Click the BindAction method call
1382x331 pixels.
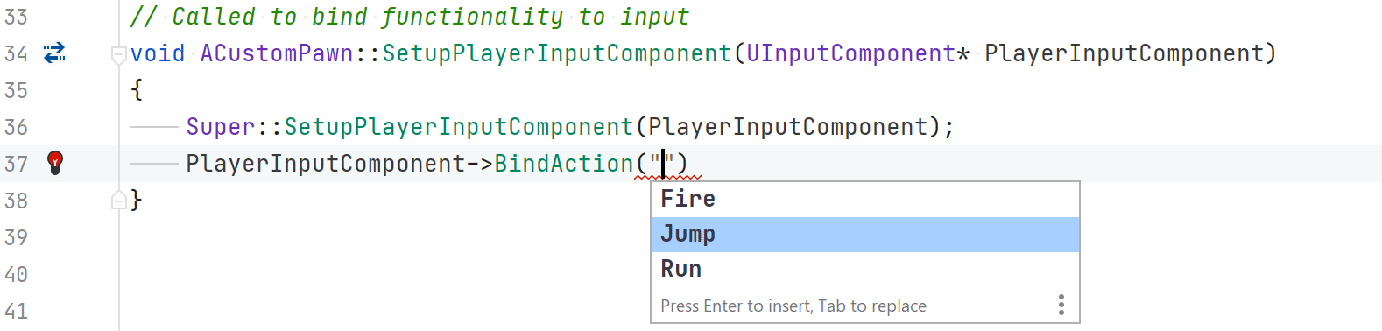(564, 164)
